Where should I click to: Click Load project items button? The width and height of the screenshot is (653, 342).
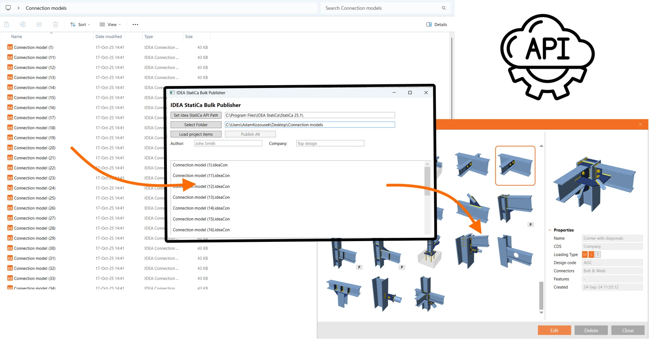[196, 134]
